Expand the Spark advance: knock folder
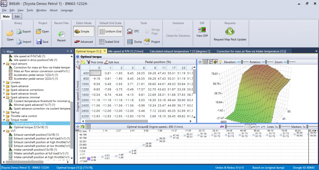The width and height of the screenshot is (319, 170). (x=4, y=94)
